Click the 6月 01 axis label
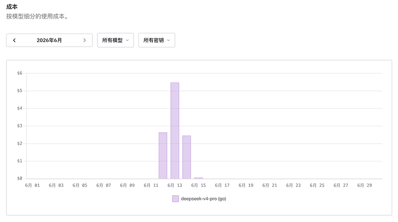This screenshot has width=398, height=222. [x=32, y=186]
